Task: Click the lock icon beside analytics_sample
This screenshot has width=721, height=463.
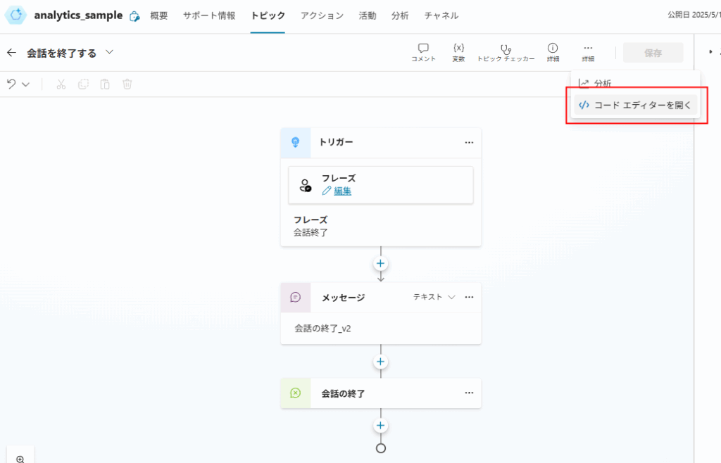Action: click(134, 16)
